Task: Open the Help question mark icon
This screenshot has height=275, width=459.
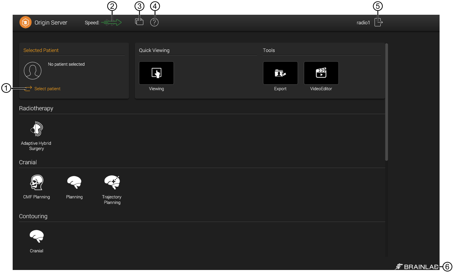Action: [154, 22]
